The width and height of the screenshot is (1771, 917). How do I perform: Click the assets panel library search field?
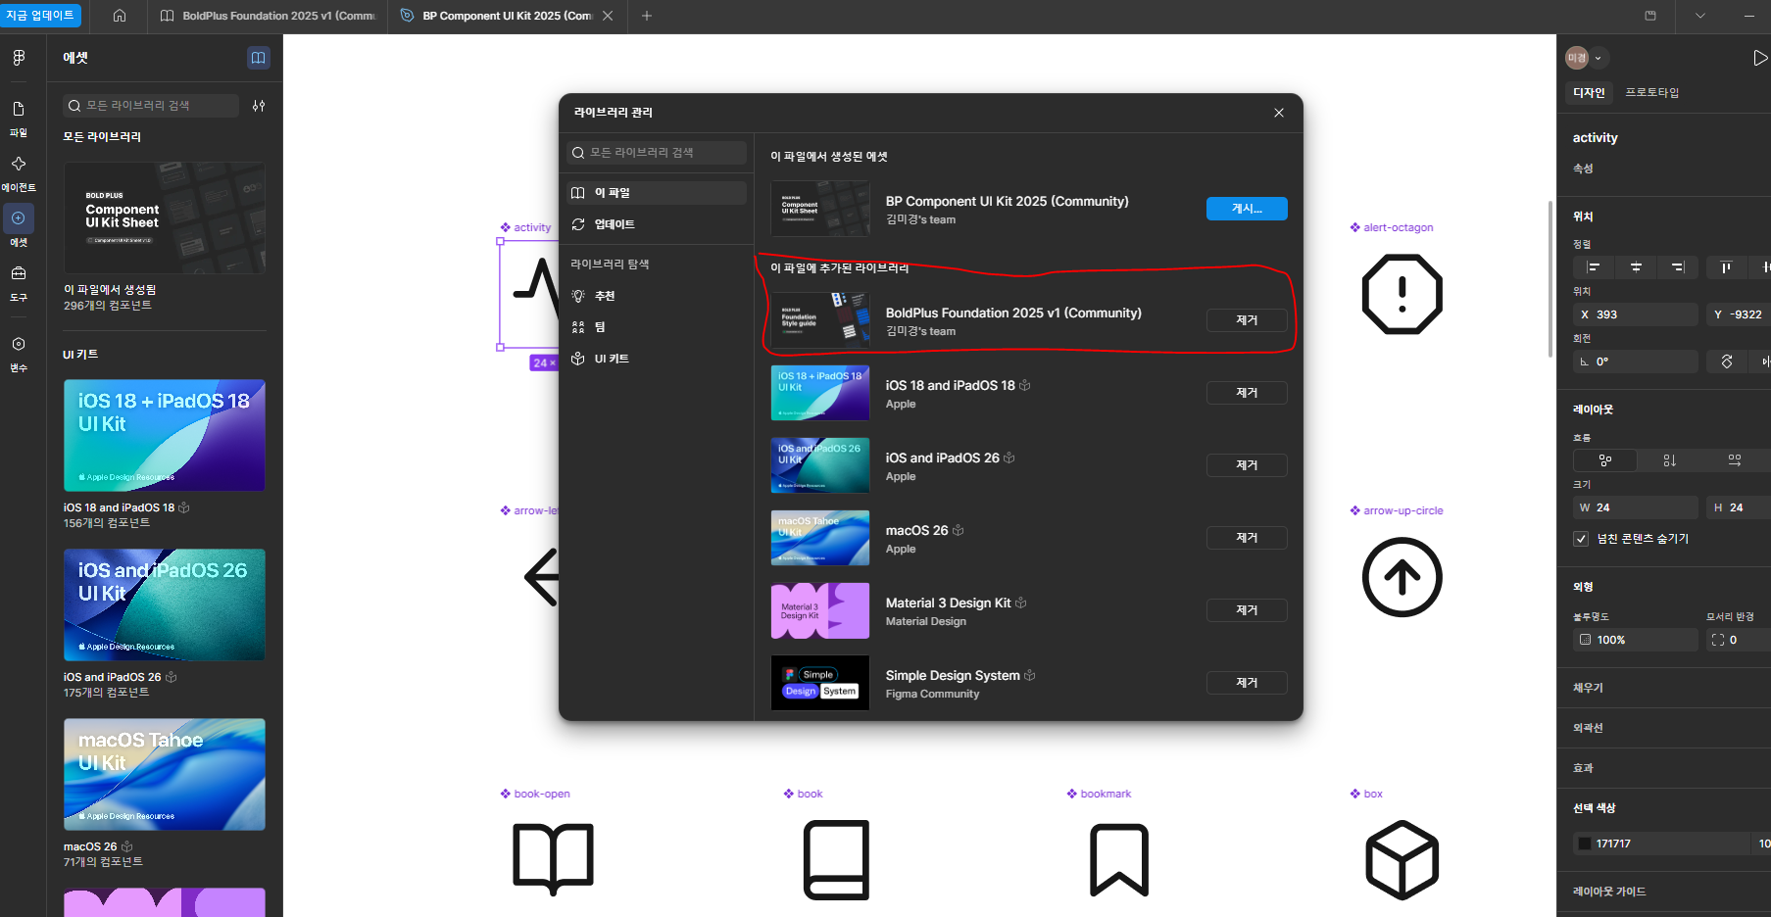(151, 106)
